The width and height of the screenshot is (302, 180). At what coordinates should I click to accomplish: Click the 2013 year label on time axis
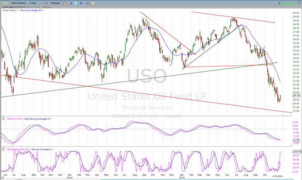click(x=69, y=178)
